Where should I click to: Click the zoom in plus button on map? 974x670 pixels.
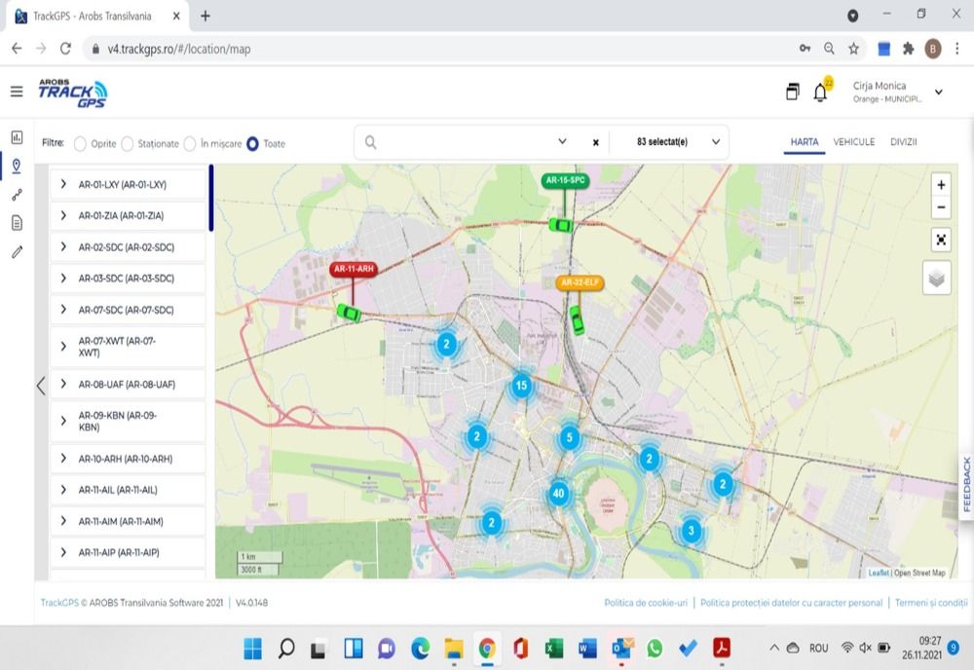click(x=940, y=184)
